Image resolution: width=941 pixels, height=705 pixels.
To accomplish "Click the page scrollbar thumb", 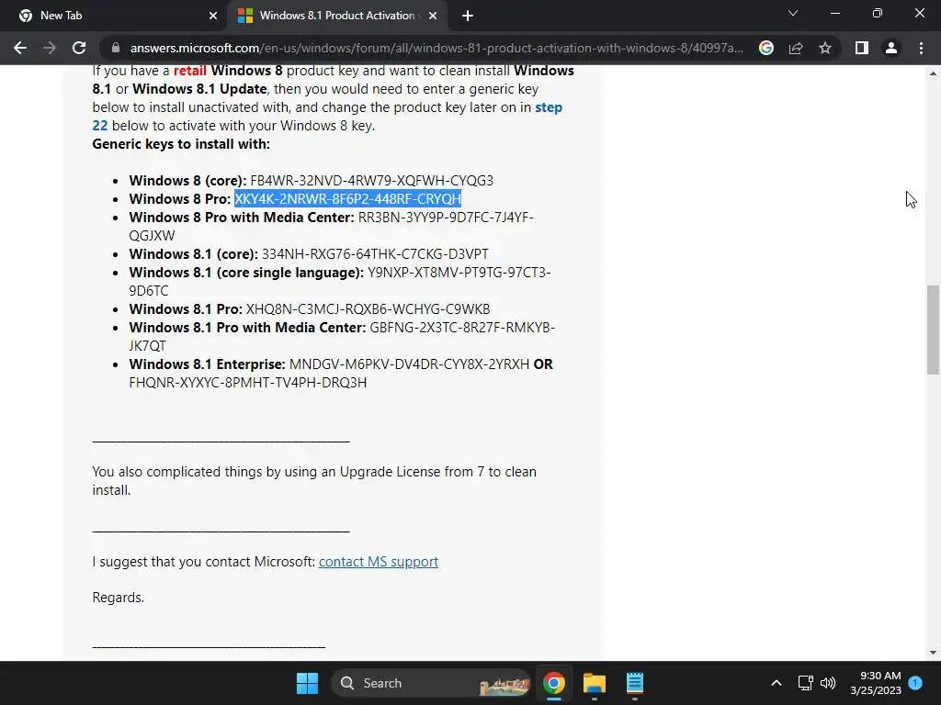I will pos(933,330).
